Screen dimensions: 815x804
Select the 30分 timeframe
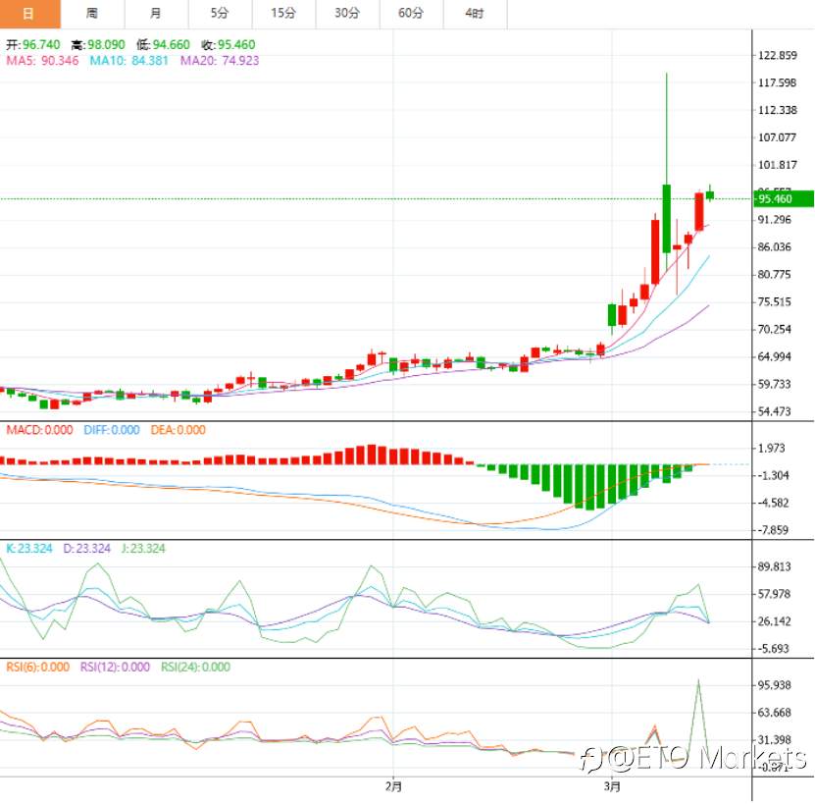tap(347, 15)
